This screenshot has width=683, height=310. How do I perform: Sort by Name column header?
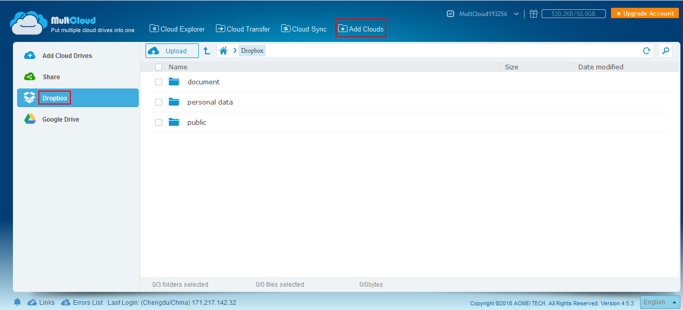click(x=178, y=67)
